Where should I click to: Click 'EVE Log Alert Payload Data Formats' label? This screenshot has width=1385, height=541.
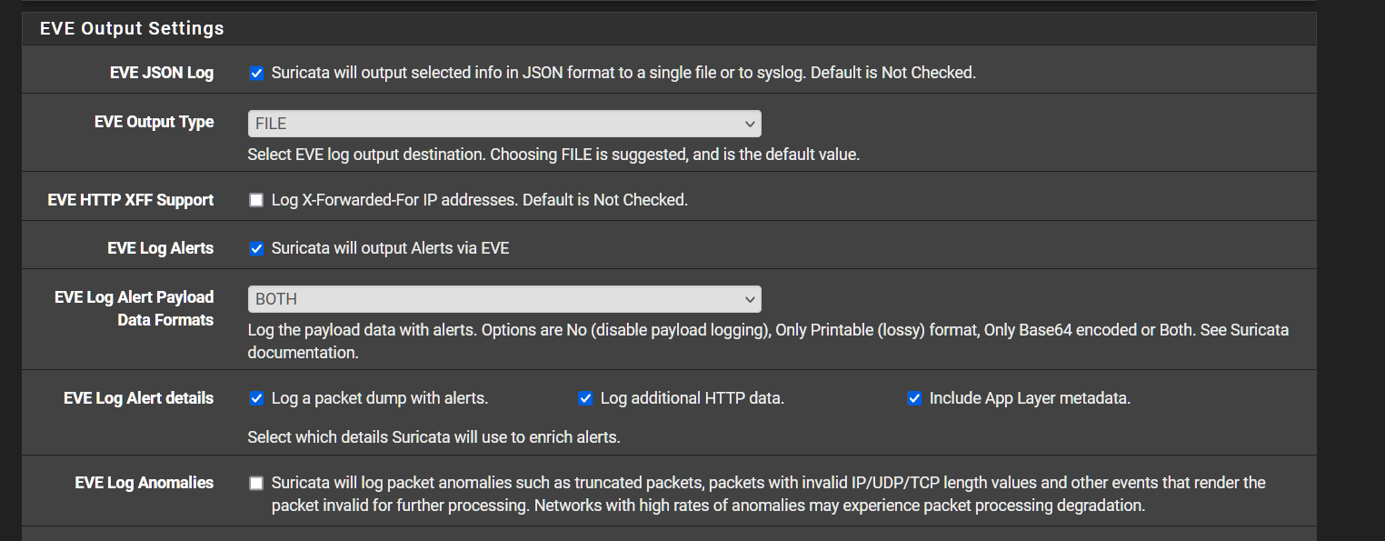[x=134, y=308]
